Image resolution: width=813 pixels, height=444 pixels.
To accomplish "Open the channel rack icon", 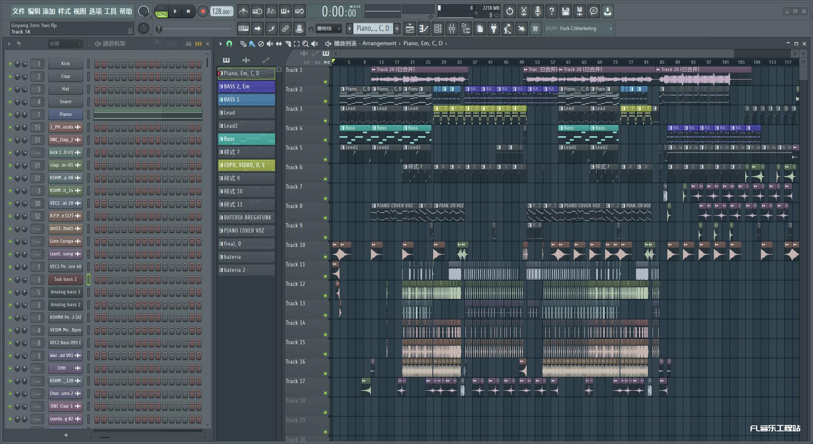I will [x=438, y=29].
